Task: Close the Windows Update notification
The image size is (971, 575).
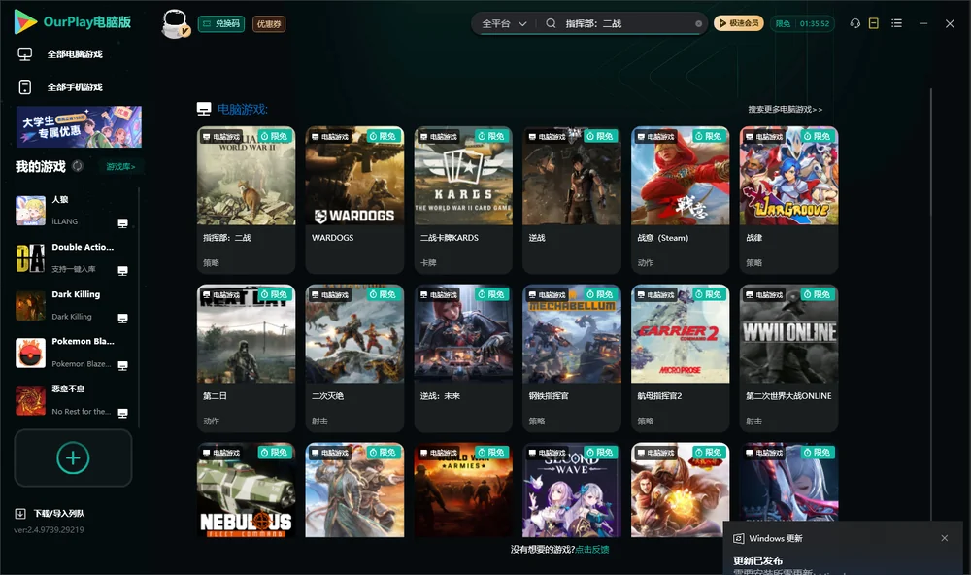Action: pyautogui.click(x=945, y=538)
